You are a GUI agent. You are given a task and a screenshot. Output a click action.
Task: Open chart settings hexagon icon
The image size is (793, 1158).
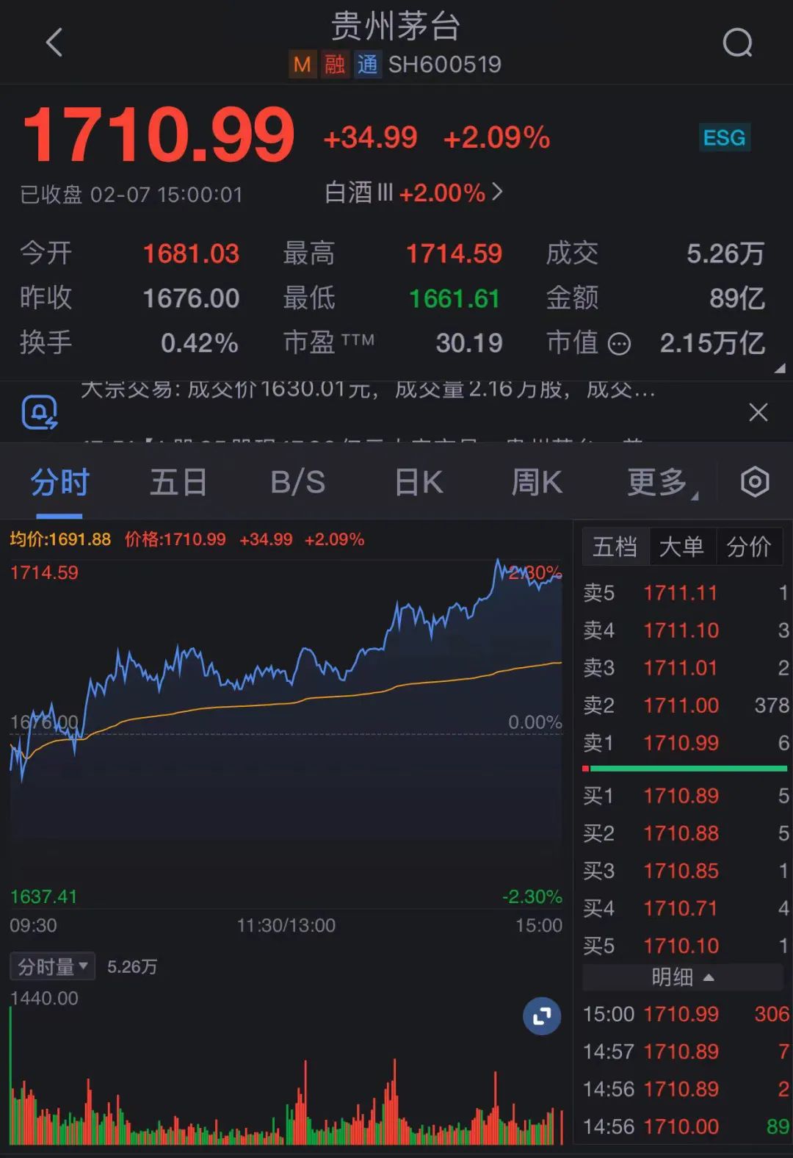pos(754,482)
